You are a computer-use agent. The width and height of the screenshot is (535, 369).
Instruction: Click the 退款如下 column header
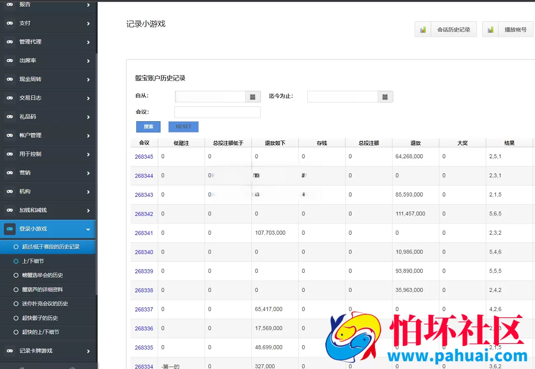pyautogui.click(x=275, y=143)
